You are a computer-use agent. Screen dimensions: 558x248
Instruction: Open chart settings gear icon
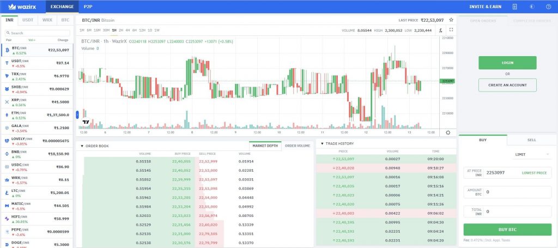448,132
